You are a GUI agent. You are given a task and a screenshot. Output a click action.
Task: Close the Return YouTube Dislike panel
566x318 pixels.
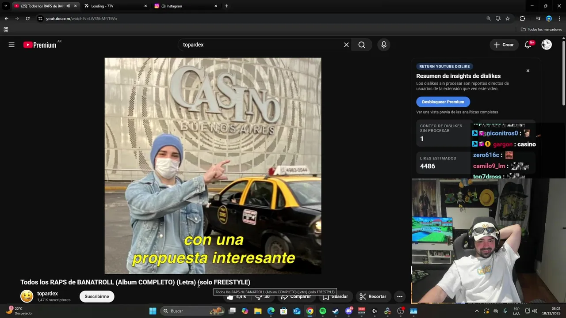[x=528, y=71]
